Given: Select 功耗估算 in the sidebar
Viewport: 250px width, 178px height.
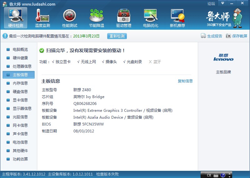Looking at the screenshot, I should pyautogui.click(x=18, y=159).
